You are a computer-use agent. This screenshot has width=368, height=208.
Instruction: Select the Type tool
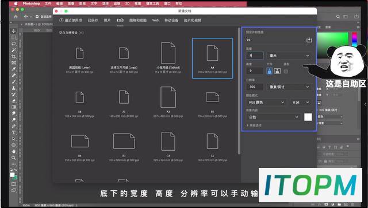click(14, 132)
